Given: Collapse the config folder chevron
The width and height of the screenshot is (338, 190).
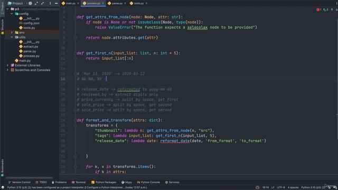Looking at the screenshot, I should (12, 14).
